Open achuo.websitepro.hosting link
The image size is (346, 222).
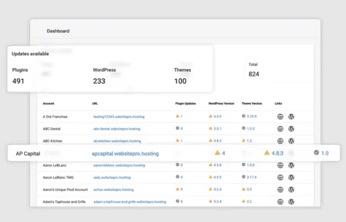pos(114,189)
